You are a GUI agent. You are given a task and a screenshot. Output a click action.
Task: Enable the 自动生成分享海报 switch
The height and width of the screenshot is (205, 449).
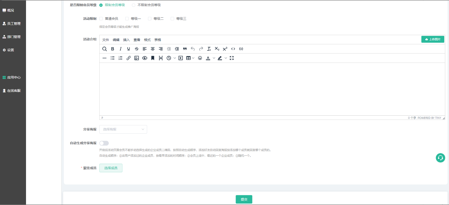(x=104, y=143)
